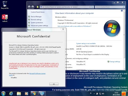Show hidden tray icons arrow
Viewport: 128px width, 96px height.
click(94, 94)
